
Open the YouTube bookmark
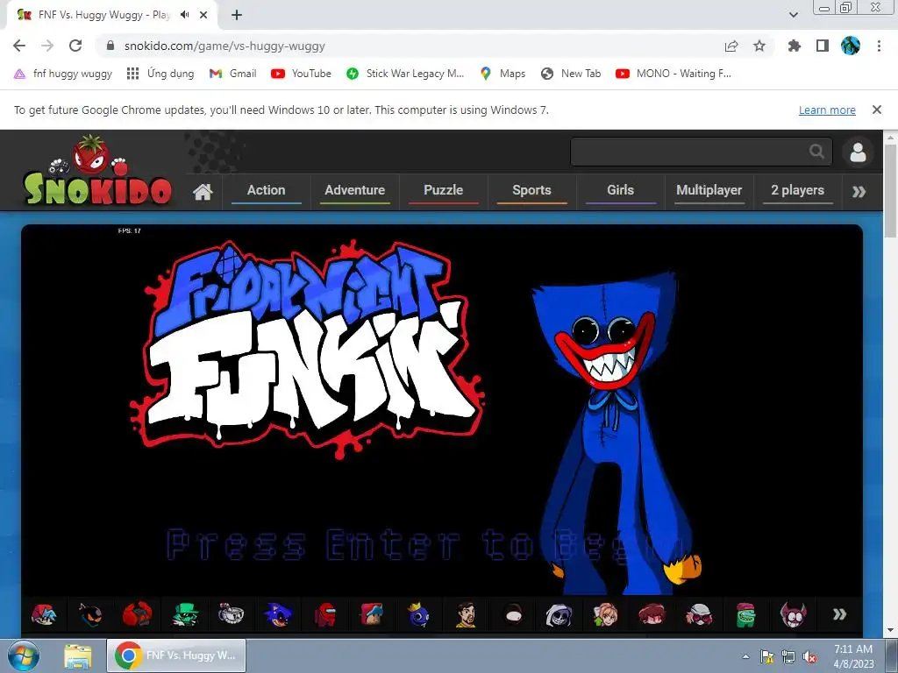(302, 74)
